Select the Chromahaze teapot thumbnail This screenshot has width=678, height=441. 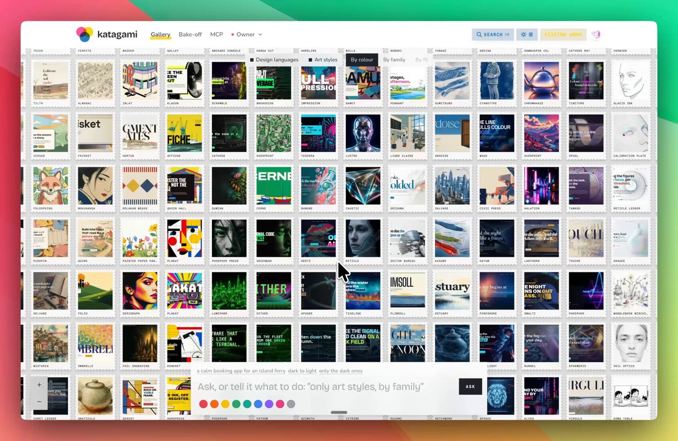pos(542,81)
